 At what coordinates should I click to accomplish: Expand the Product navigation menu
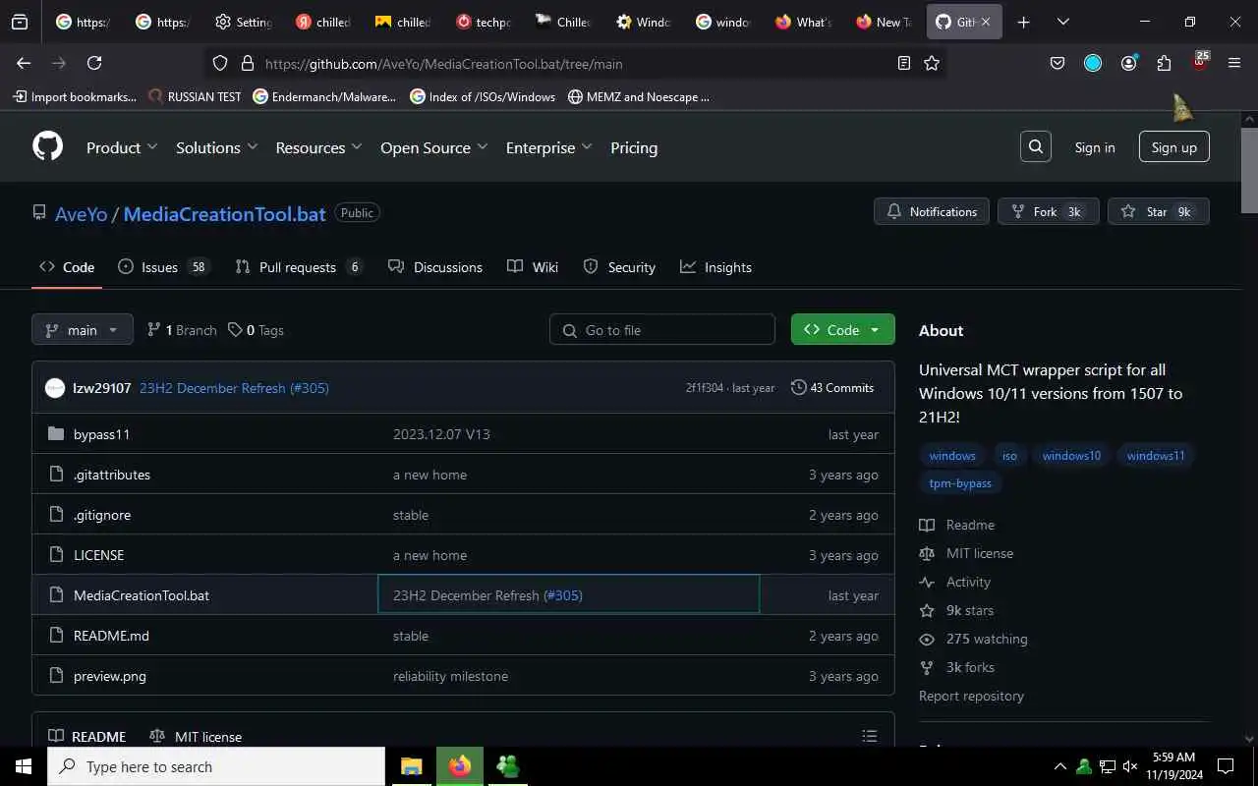click(121, 147)
